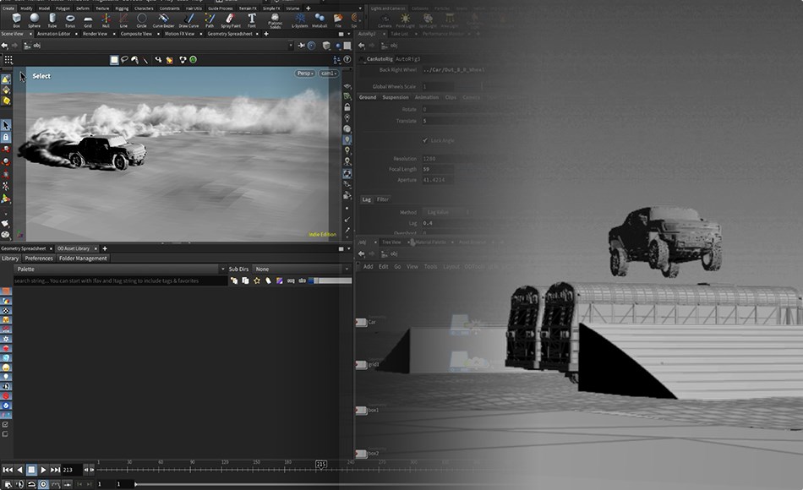This screenshot has height=490, width=803.
Task: Choose the Spray Paint tool
Action: pyautogui.click(x=230, y=19)
